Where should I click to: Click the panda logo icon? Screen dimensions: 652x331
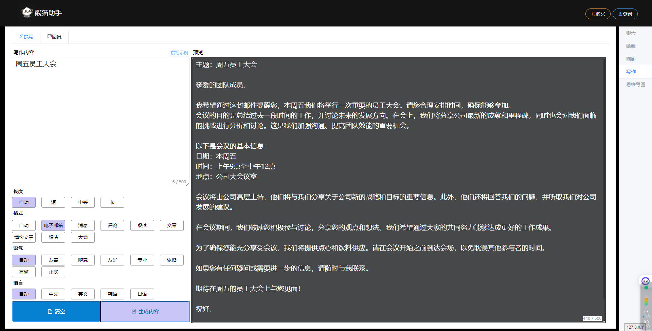pyautogui.click(x=26, y=13)
